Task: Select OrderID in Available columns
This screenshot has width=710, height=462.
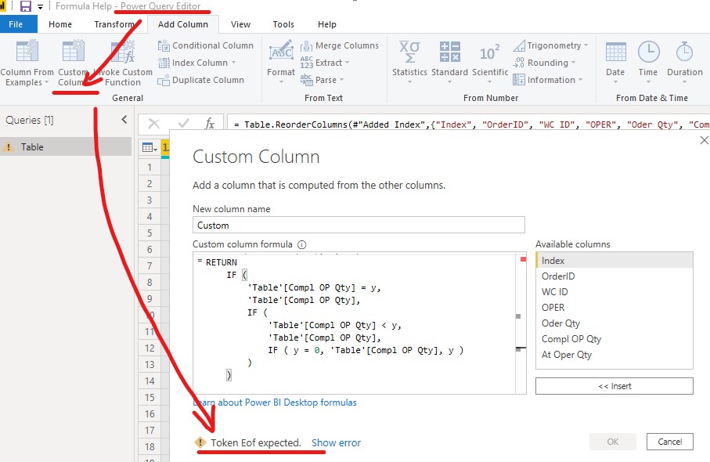Action: point(614,276)
